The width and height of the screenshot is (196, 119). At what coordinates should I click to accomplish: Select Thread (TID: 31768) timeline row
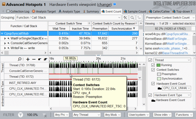pos(22,65)
